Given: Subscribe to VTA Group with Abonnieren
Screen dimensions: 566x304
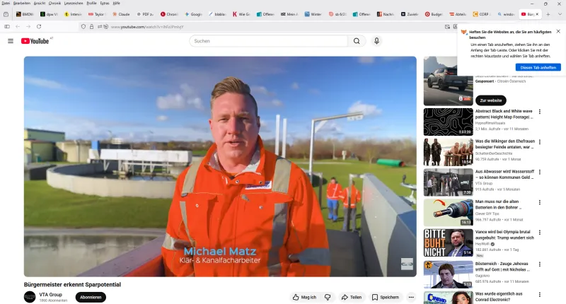Looking at the screenshot, I should click(x=91, y=298).
